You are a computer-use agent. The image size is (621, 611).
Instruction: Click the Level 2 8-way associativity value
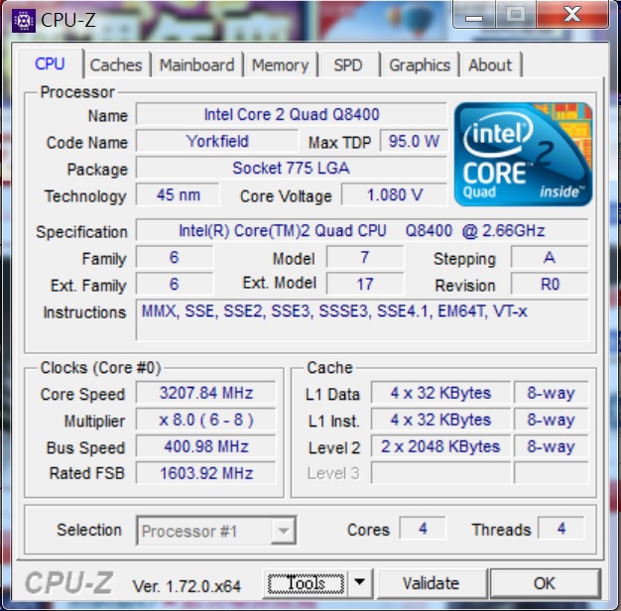point(551,446)
